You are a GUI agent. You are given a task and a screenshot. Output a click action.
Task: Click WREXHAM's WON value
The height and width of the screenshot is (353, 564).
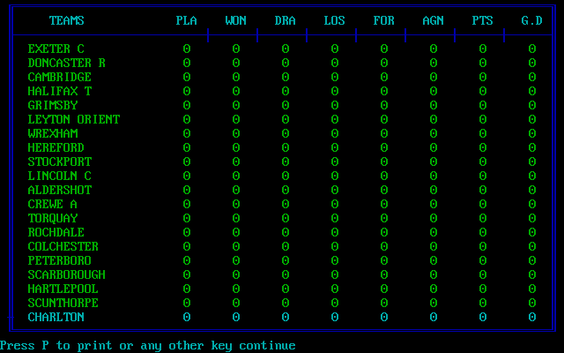click(x=235, y=133)
